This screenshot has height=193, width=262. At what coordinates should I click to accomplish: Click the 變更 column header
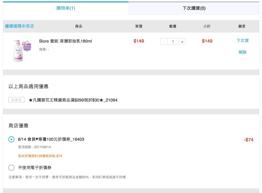[x=242, y=26]
